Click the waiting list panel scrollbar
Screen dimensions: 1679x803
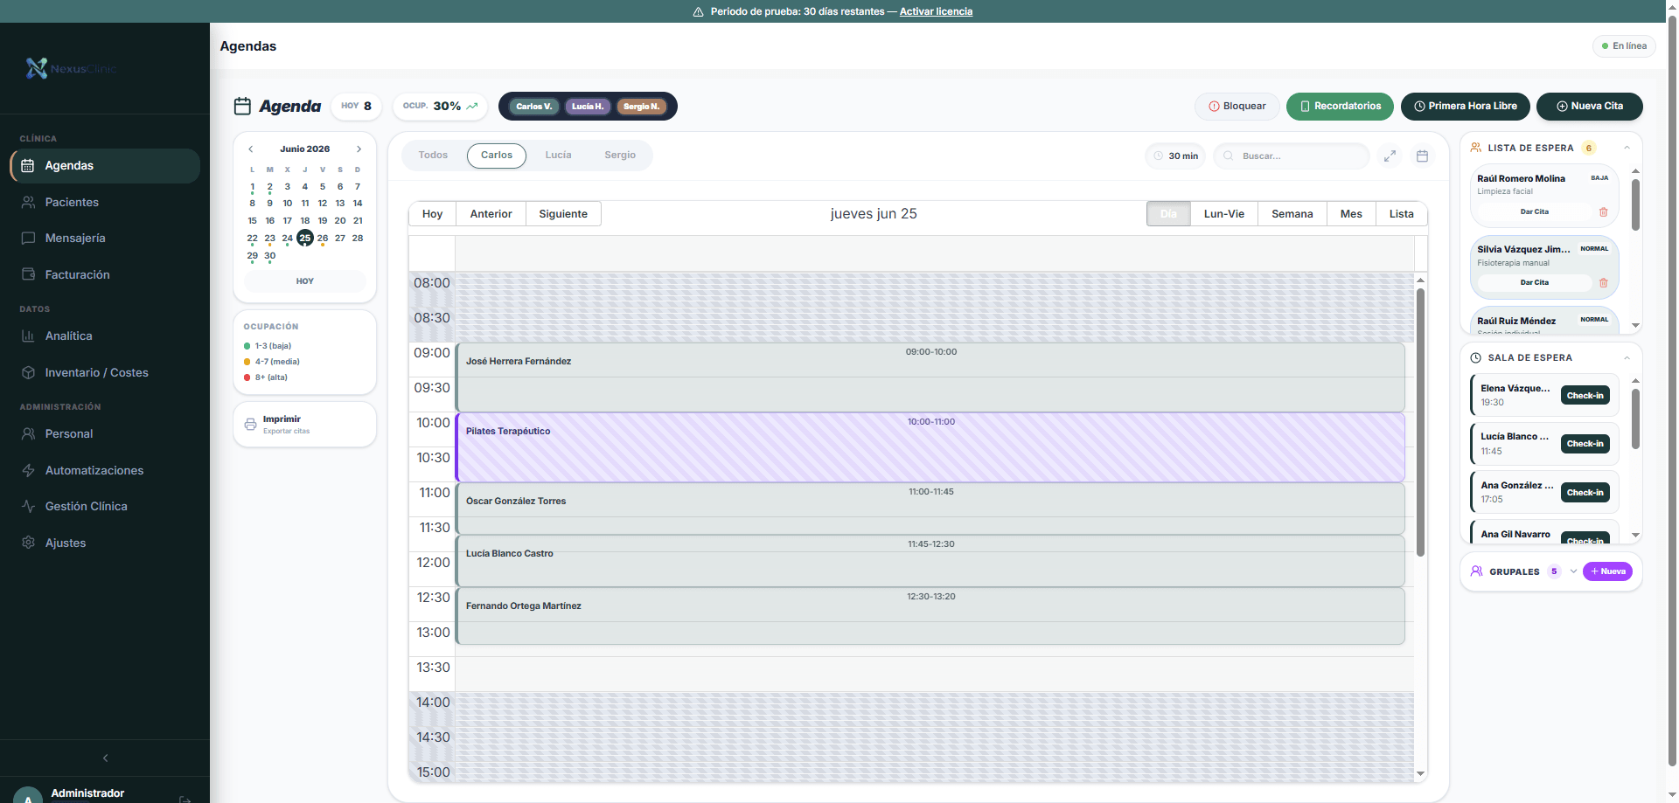point(1635,204)
